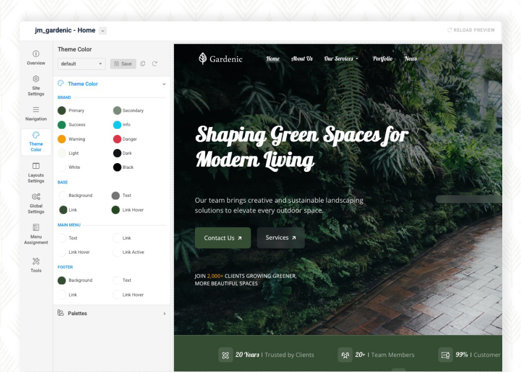
Task: Pick the Footer Link color swatch
Action: [x=62, y=294]
